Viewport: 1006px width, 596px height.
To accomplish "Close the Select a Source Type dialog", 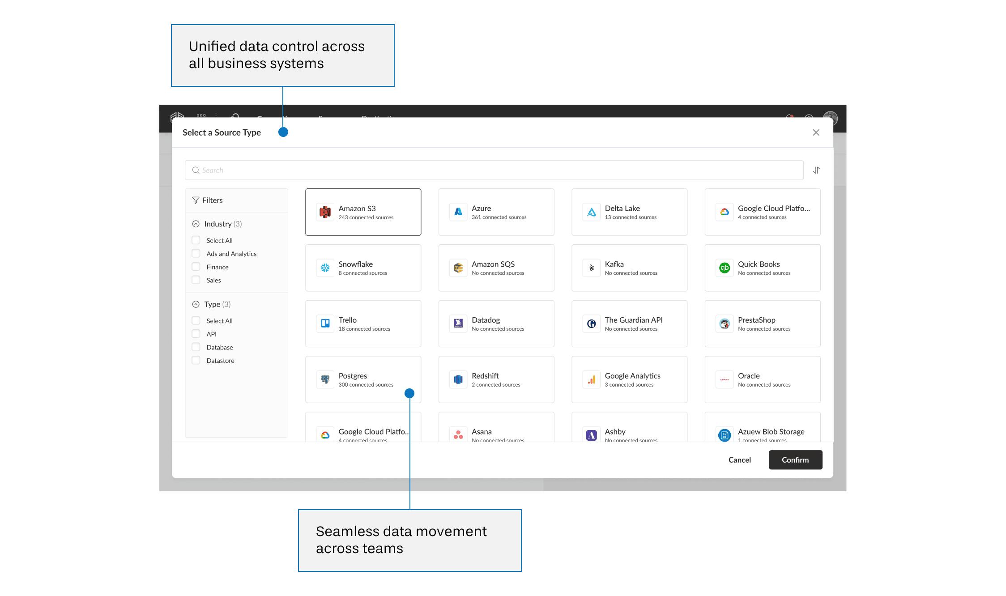I will pos(816,132).
